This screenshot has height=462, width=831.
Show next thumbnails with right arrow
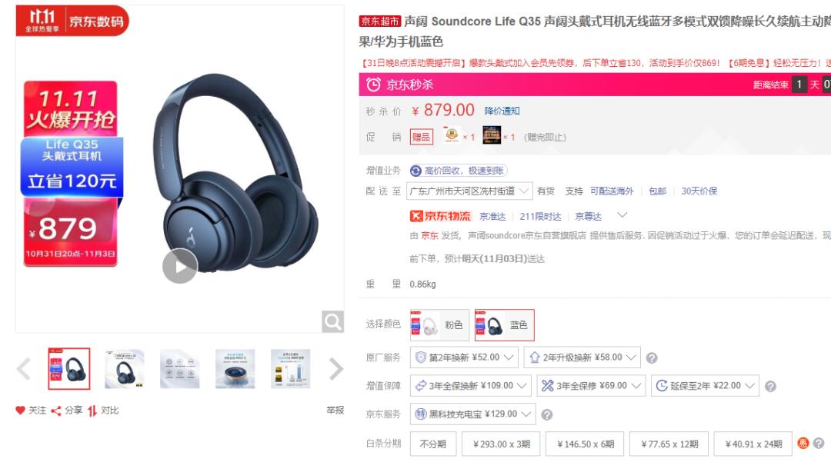pos(336,369)
